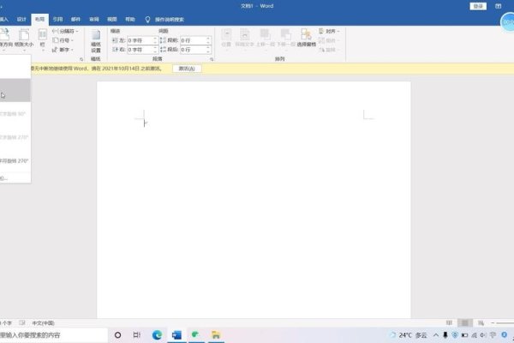Switch to Web Layout view icon

(x=481, y=323)
